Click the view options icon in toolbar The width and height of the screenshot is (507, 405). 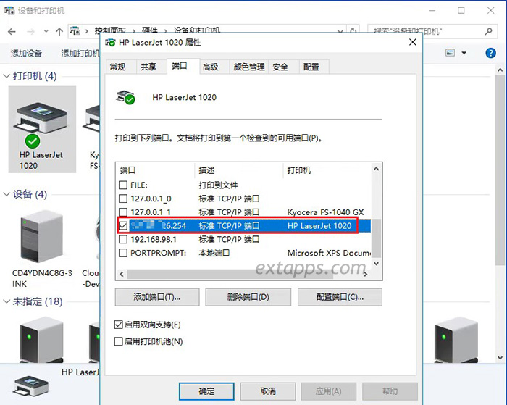[450, 53]
